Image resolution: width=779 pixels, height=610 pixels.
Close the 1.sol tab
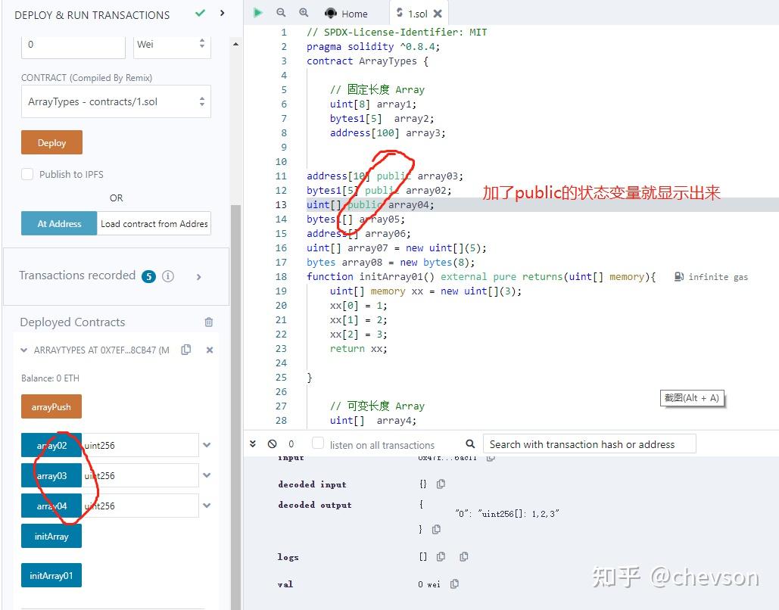(438, 14)
